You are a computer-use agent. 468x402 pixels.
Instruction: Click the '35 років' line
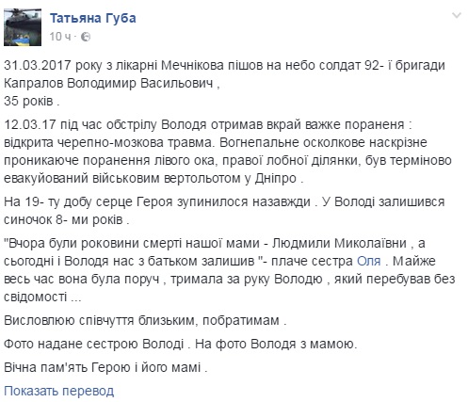click(31, 101)
